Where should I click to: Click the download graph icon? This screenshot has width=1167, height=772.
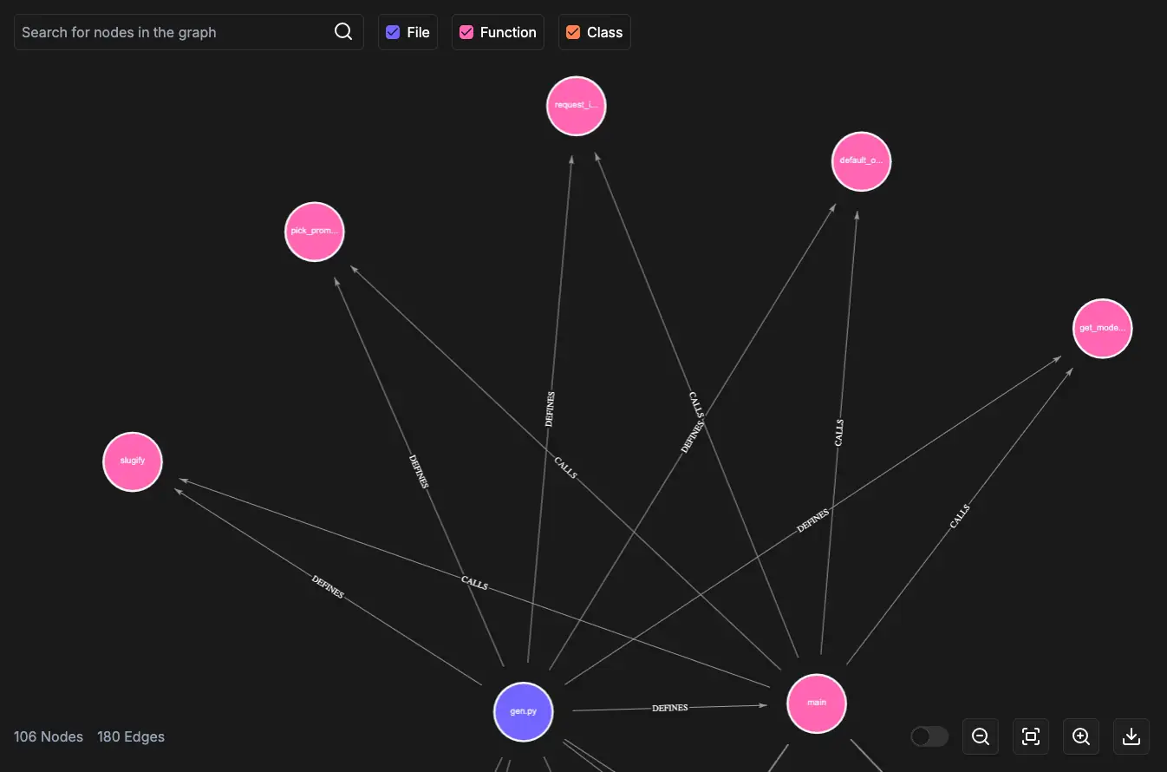click(1131, 736)
